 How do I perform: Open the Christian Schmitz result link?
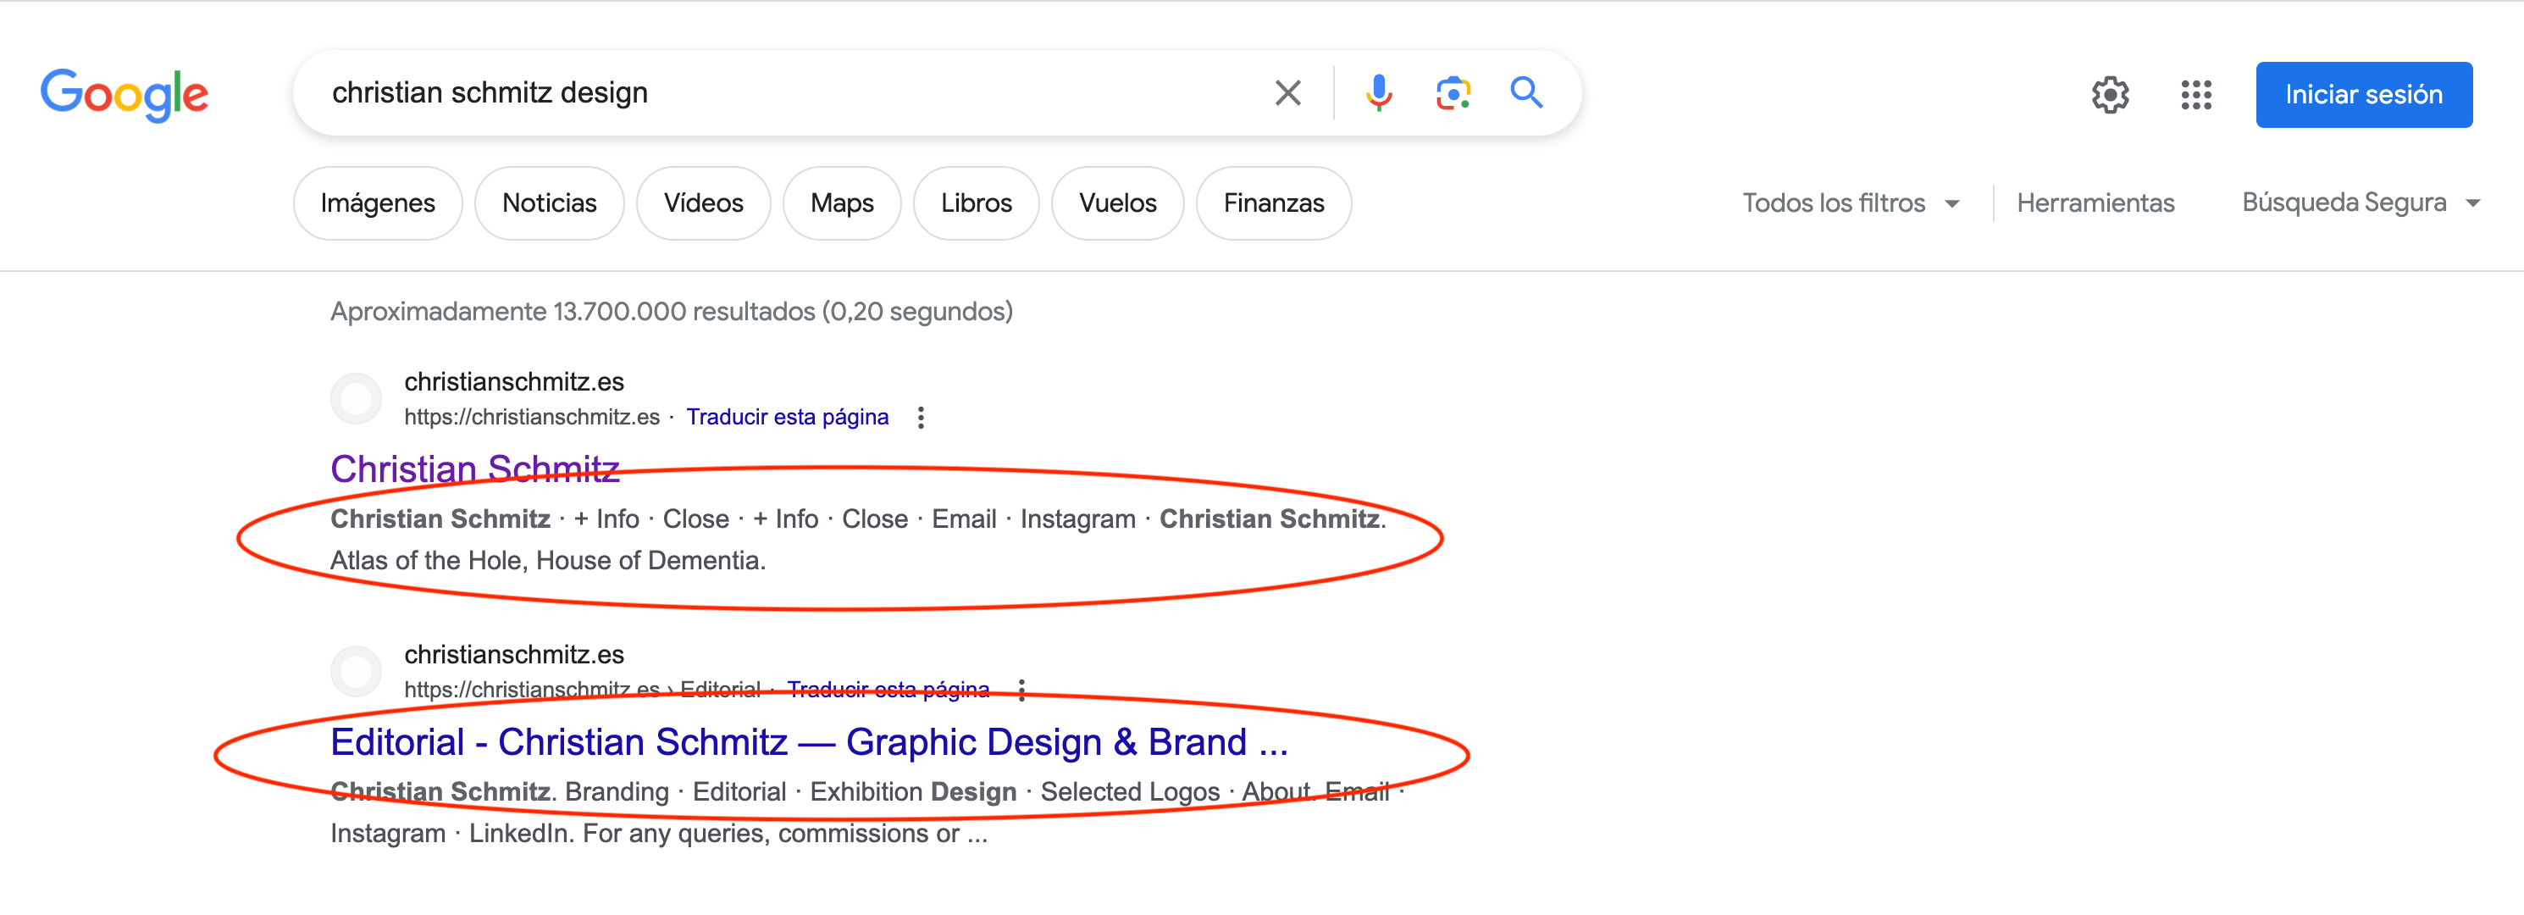tap(474, 469)
